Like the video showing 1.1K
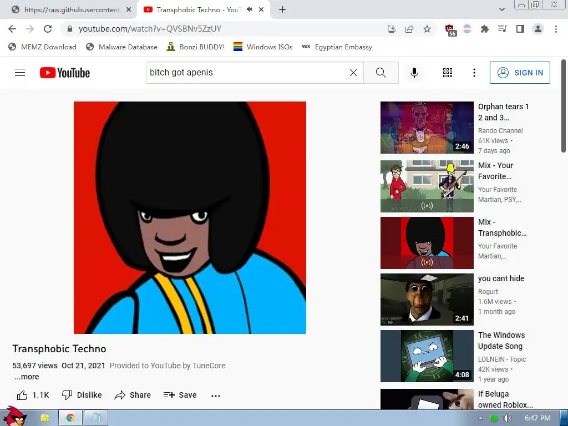This screenshot has height=426, width=568. 33,395
